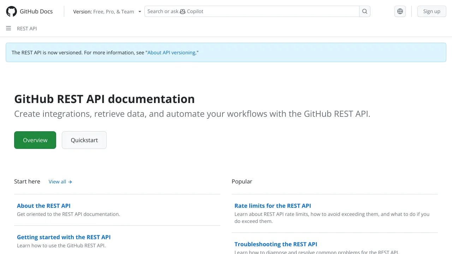Click the REST API breadcrumb
Viewport: 452px width, 254px height.
27,29
